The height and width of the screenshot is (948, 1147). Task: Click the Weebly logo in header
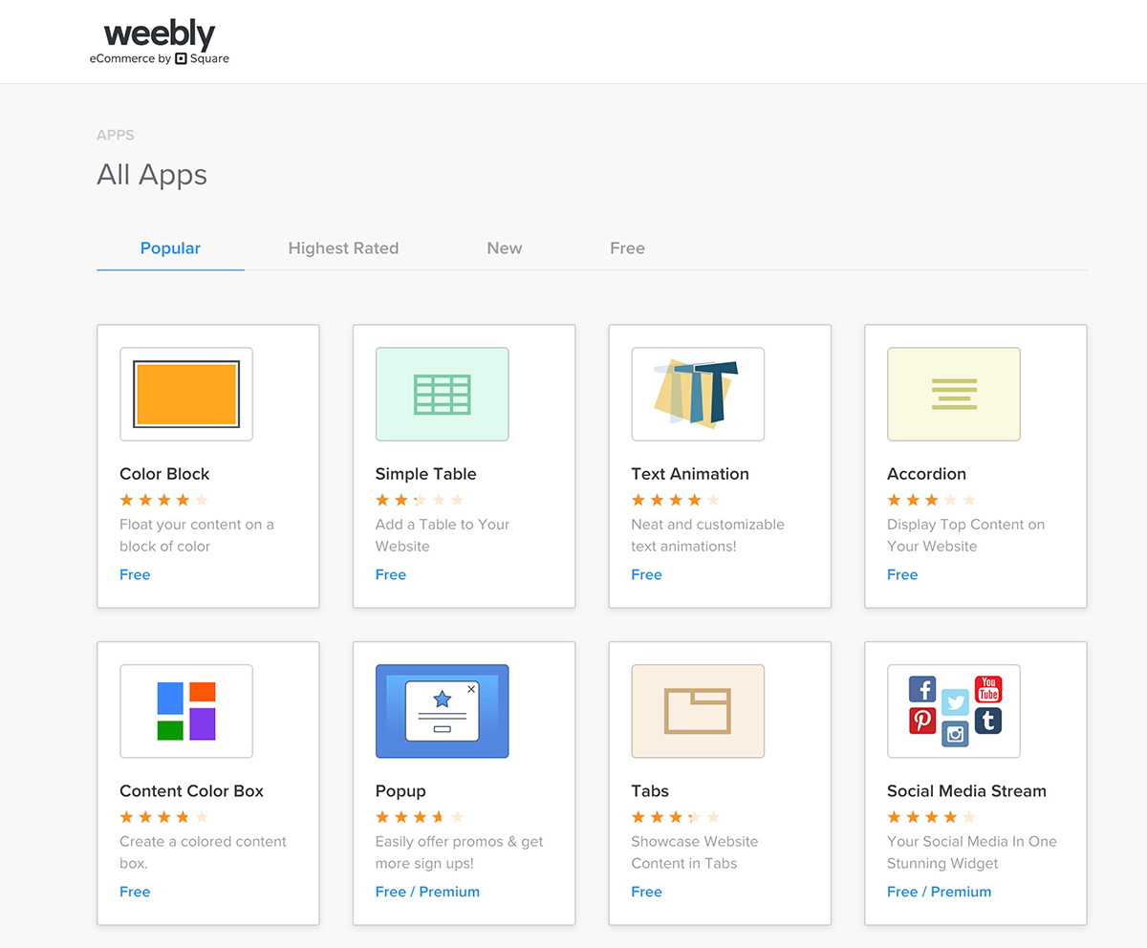pos(160,42)
